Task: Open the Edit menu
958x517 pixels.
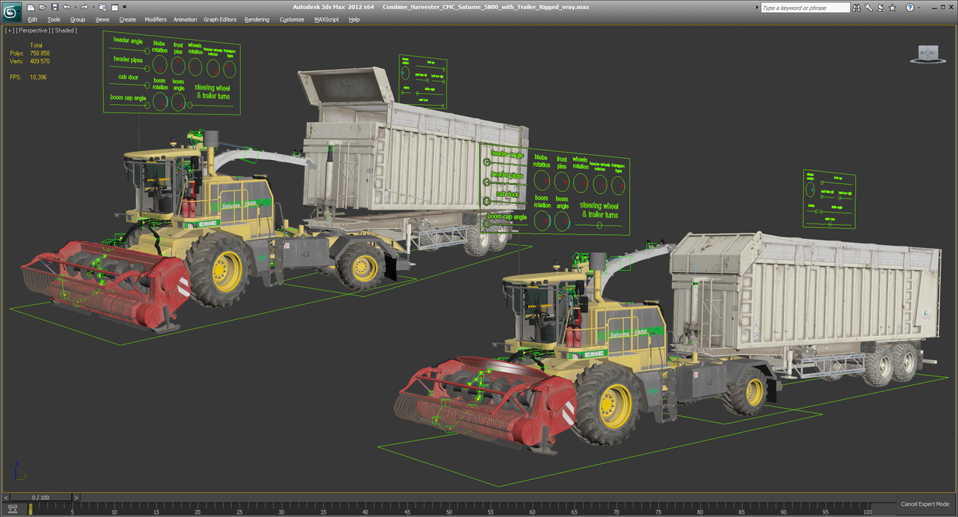Action: [32, 19]
